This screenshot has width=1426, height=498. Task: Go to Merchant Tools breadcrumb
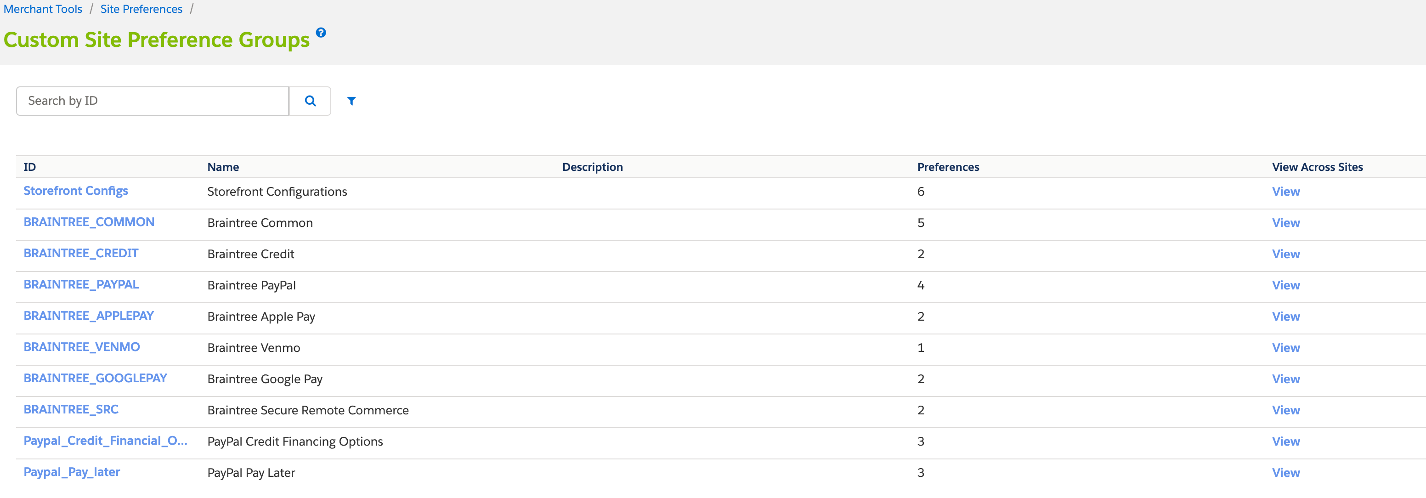[x=43, y=9]
